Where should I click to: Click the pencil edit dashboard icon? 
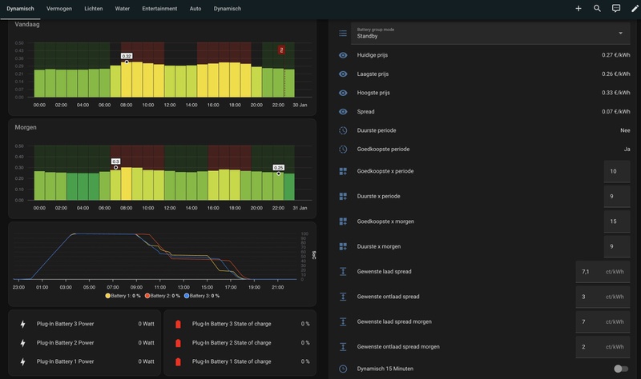pos(635,8)
